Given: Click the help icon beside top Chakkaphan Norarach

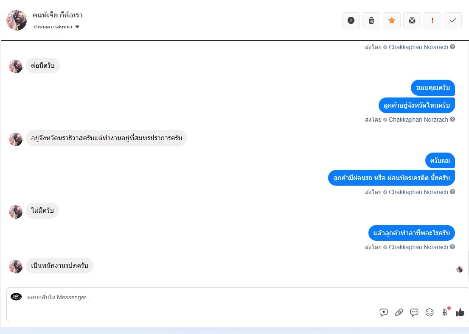Looking at the screenshot, I should click(452, 47).
